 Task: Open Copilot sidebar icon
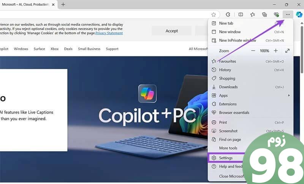tap(299, 14)
